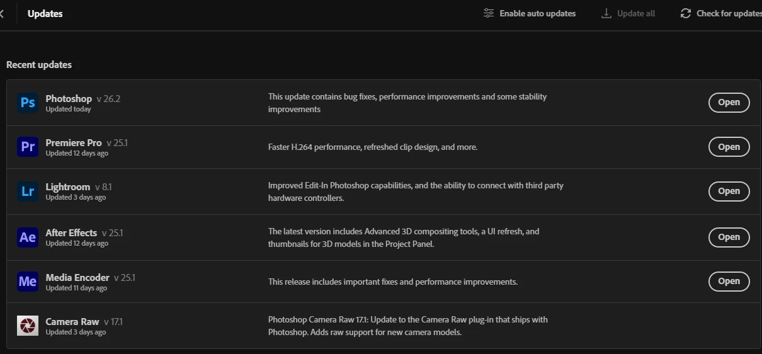Click the Photoshop app name
Screen dimensions: 762x354
[x=69, y=99]
